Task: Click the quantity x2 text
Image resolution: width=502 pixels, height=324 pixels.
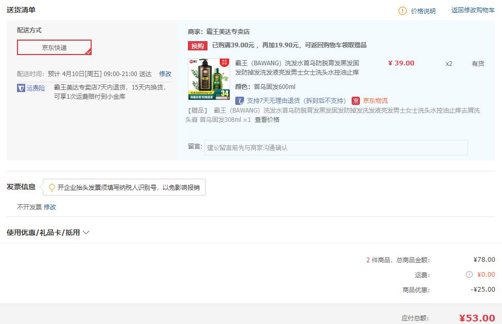Action: tap(449, 64)
